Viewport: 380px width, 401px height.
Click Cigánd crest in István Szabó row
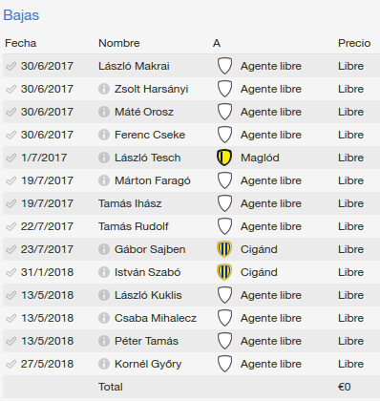pyautogui.click(x=224, y=272)
